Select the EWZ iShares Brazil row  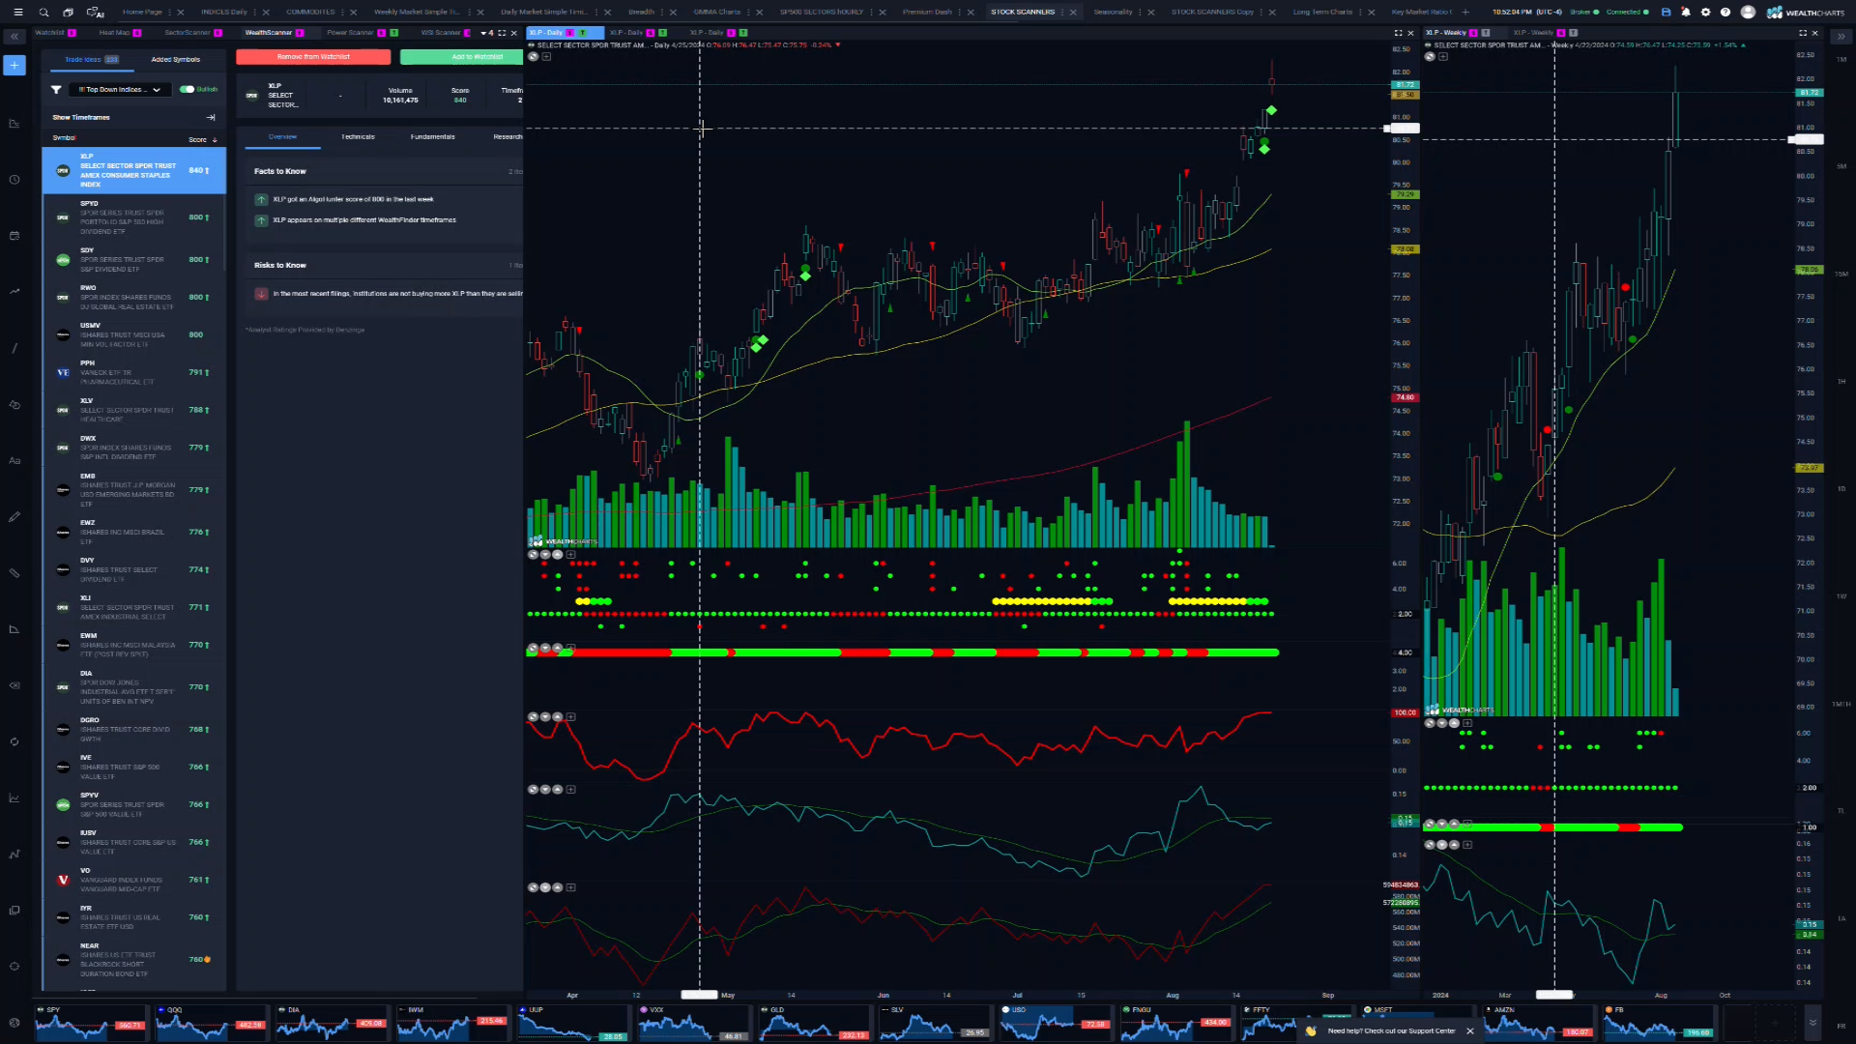click(x=134, y=532)
